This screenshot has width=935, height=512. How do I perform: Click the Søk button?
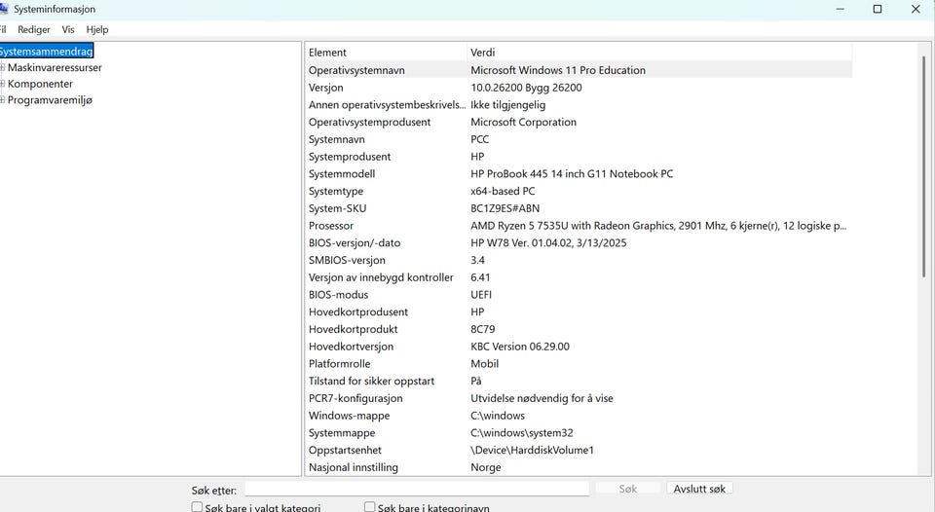click(x=628, y=489)
